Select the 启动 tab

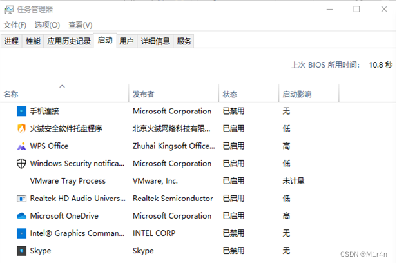pyautogui.click(x=105, y=40)
